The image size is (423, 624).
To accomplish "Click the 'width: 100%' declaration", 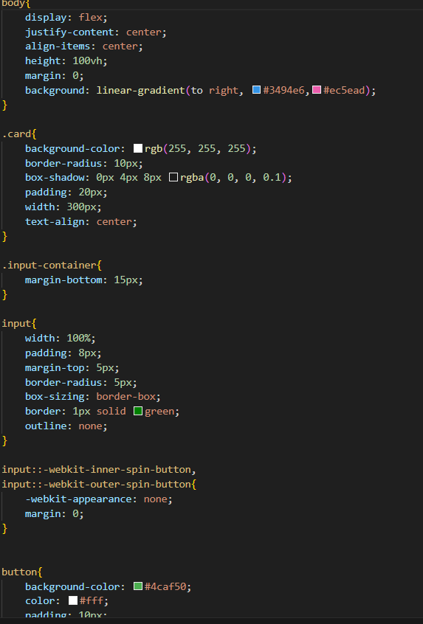I will click(x=61, y=339).
